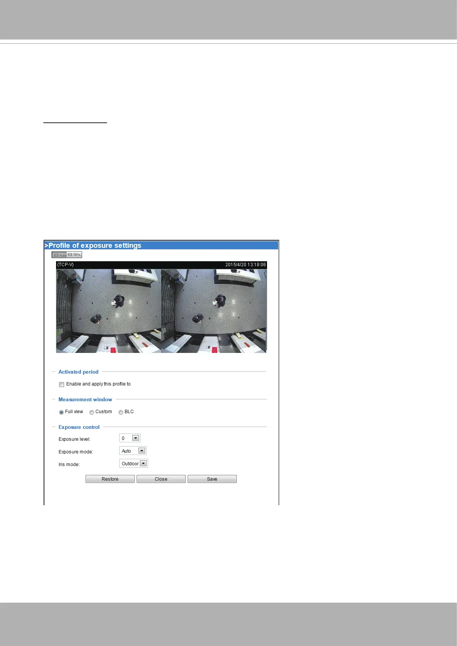The height and width of the screenshot is (646, 457).
Task: Open the Iris mode dropdown
Action: click(134, 463)
